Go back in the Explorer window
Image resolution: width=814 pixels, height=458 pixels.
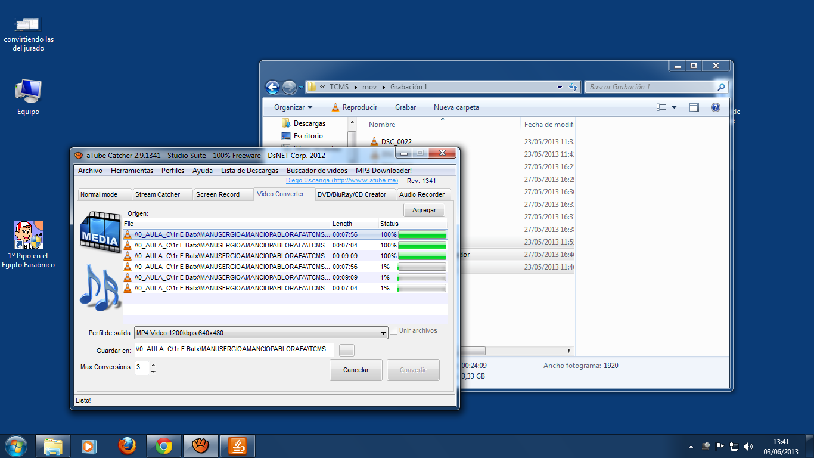tap(272, 87)
